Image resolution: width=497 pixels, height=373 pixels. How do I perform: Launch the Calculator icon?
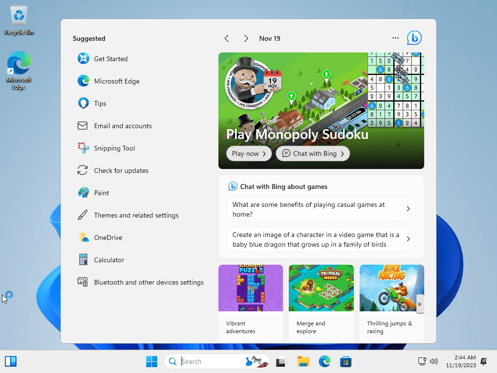pyautogui.click(x=83, y=259)
